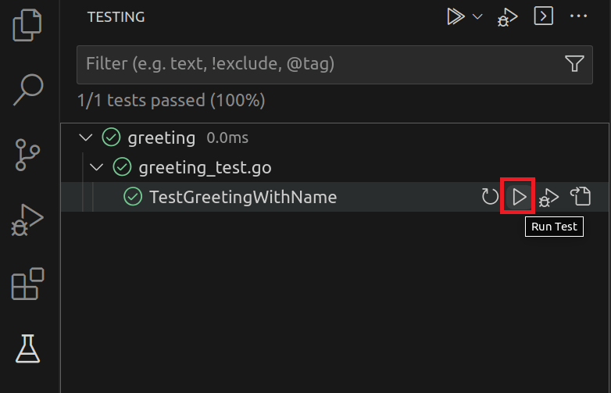
Task: Open the Extensions view
Action: [28, 284]
